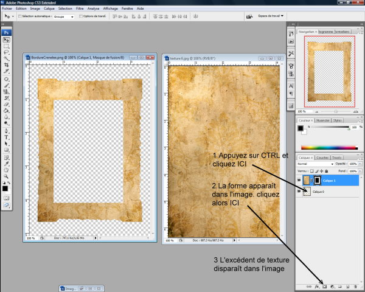
Task: Hide the Calque 1 layer
Action: click(x=299, y=180)
